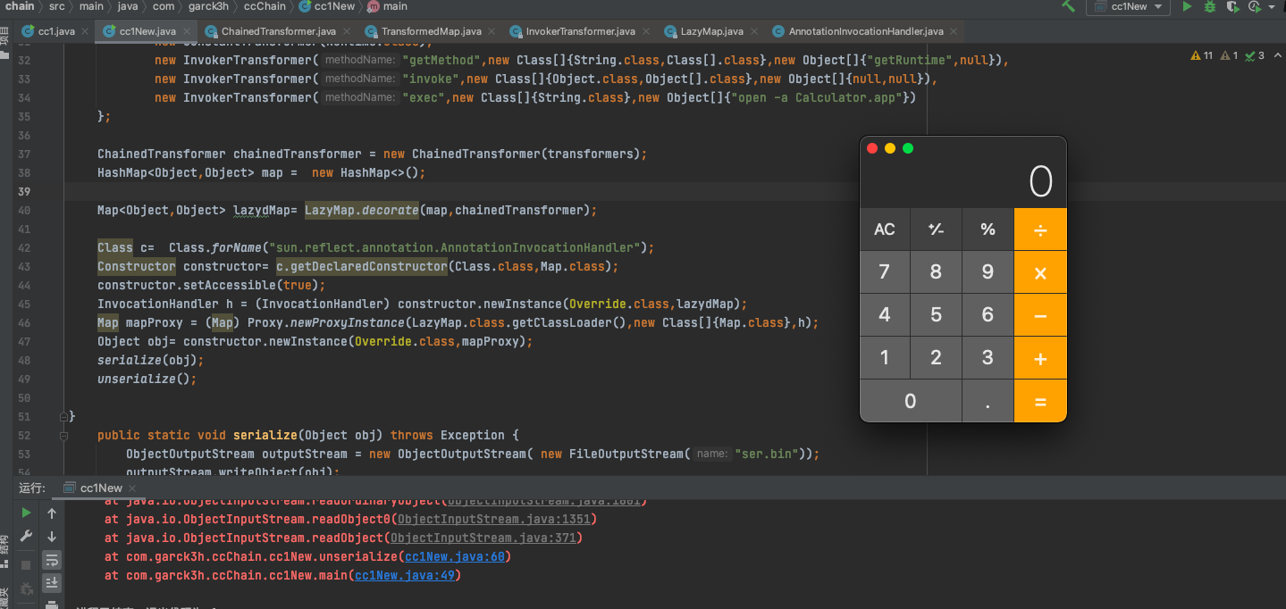Close the LazyMap.java tab
1286x609 pixels.
coord(754,31)
